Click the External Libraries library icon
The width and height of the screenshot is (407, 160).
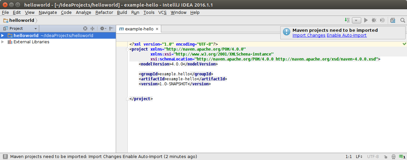(10, 42)
